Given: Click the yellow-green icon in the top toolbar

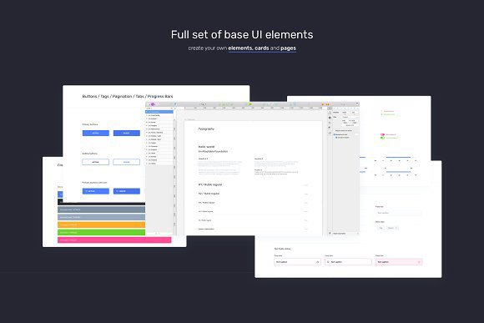Looking at the screenshot, I should pyautogui.click(x=250, y=104).
